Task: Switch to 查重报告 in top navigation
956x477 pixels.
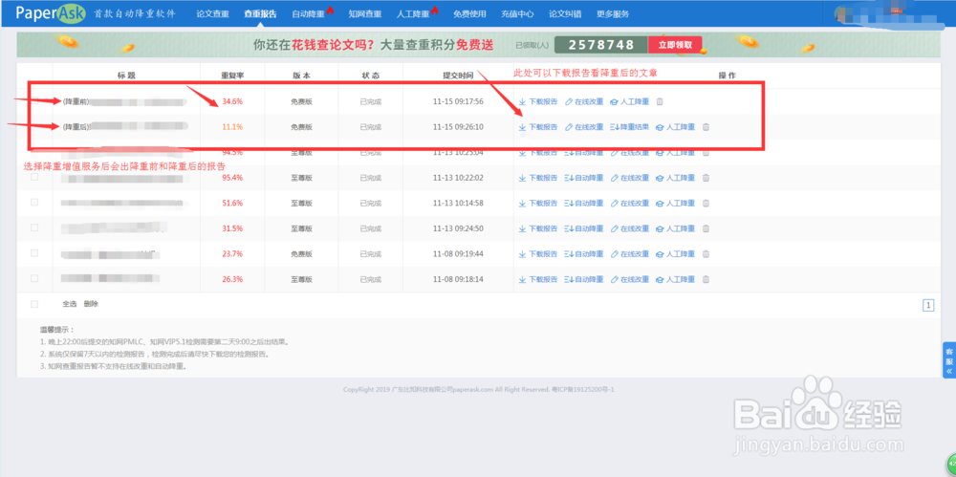Action: 260,13
